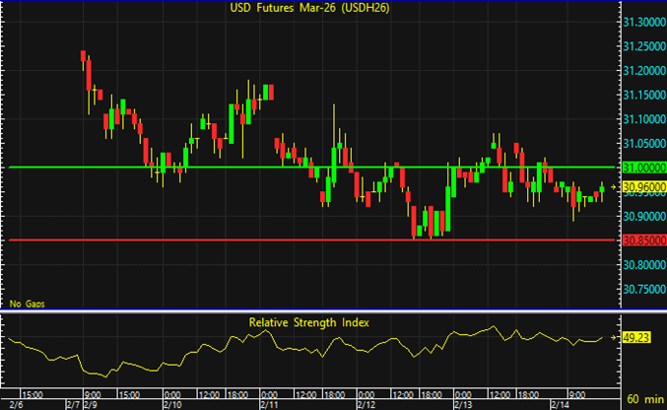Click the 31.15000 price axis label
This screenshot has width=667, height=410.
click(639, 96)
